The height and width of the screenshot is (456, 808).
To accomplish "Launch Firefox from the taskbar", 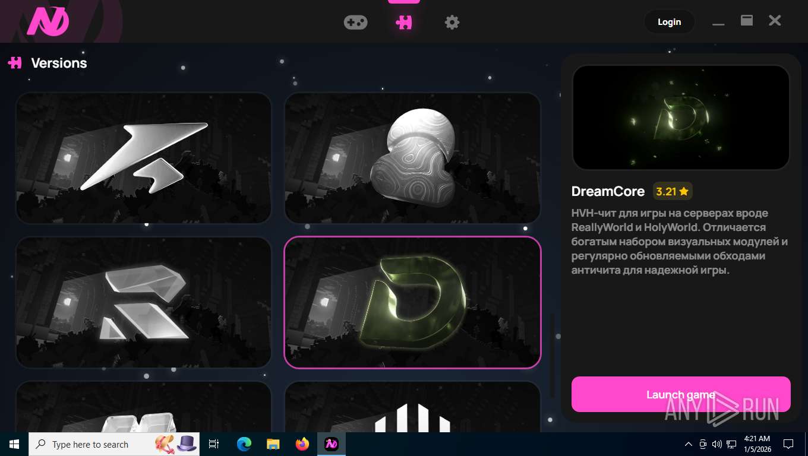I will coord(302,444).
